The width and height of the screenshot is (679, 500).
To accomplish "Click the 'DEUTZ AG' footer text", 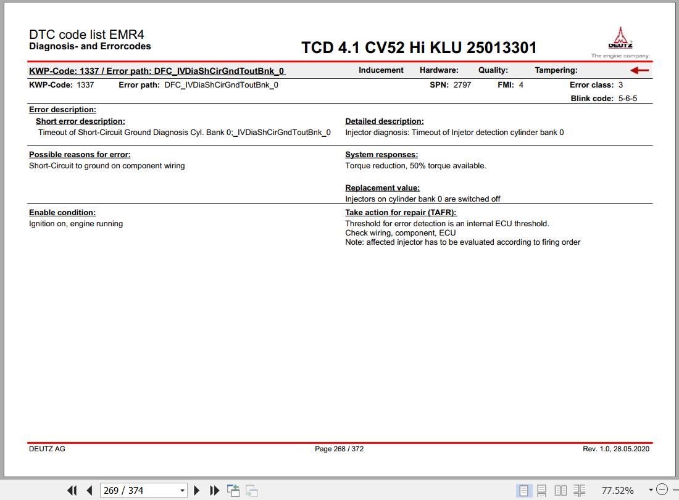I will tap(47, 449).
